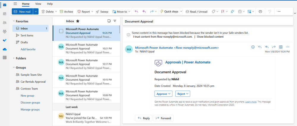This screenshot has width=297, height=126.
Task: Collapse the Groups section
Action: point(14,68)
